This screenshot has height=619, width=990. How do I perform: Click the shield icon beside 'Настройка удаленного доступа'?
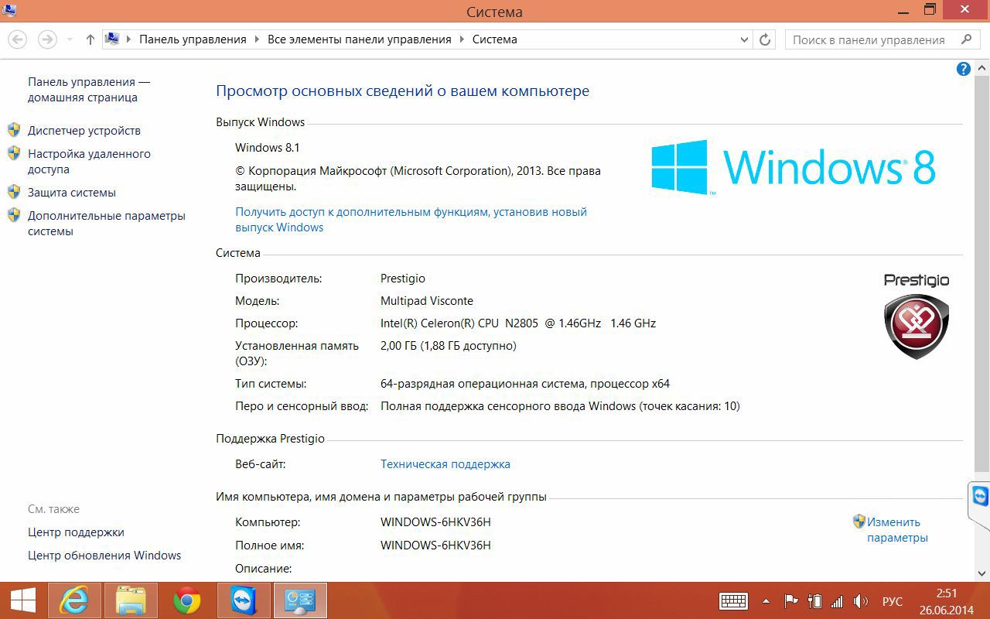(14, 153)
